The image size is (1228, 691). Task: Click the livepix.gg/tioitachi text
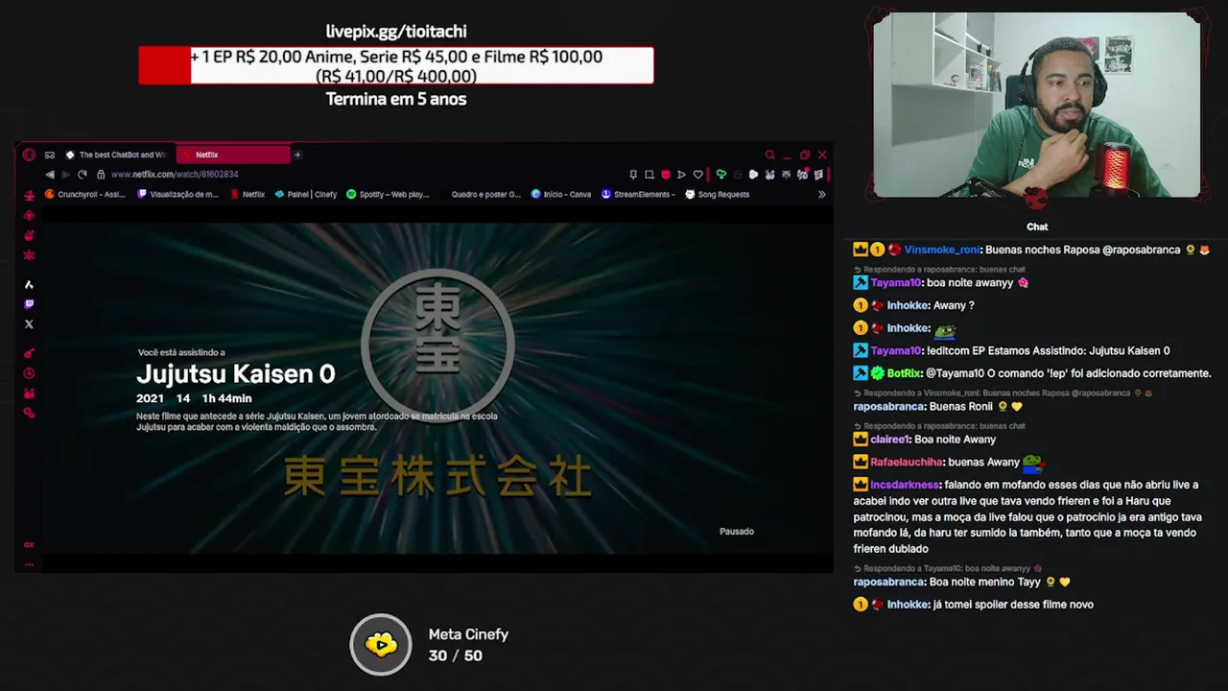click(x=396, y=32)
